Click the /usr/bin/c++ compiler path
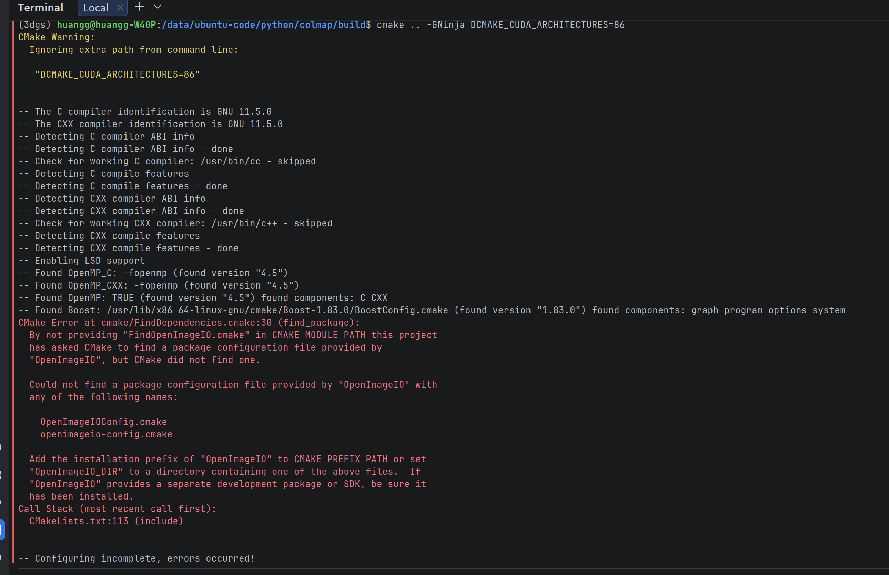The image size is (889, 575). 244,223
